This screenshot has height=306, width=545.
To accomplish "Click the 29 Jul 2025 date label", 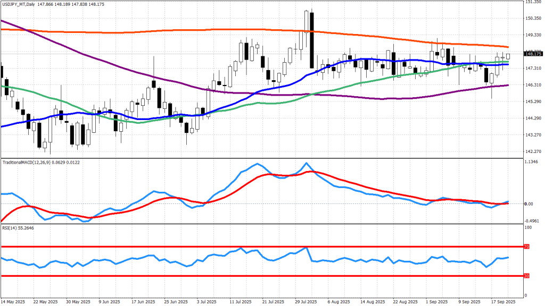I will pos(305,301).
